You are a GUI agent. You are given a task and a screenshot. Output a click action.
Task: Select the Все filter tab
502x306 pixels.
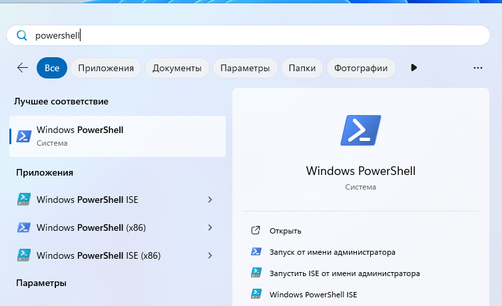(52, 68)
